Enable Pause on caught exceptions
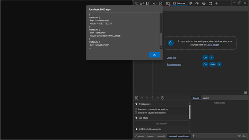 (x=136, y=112)
